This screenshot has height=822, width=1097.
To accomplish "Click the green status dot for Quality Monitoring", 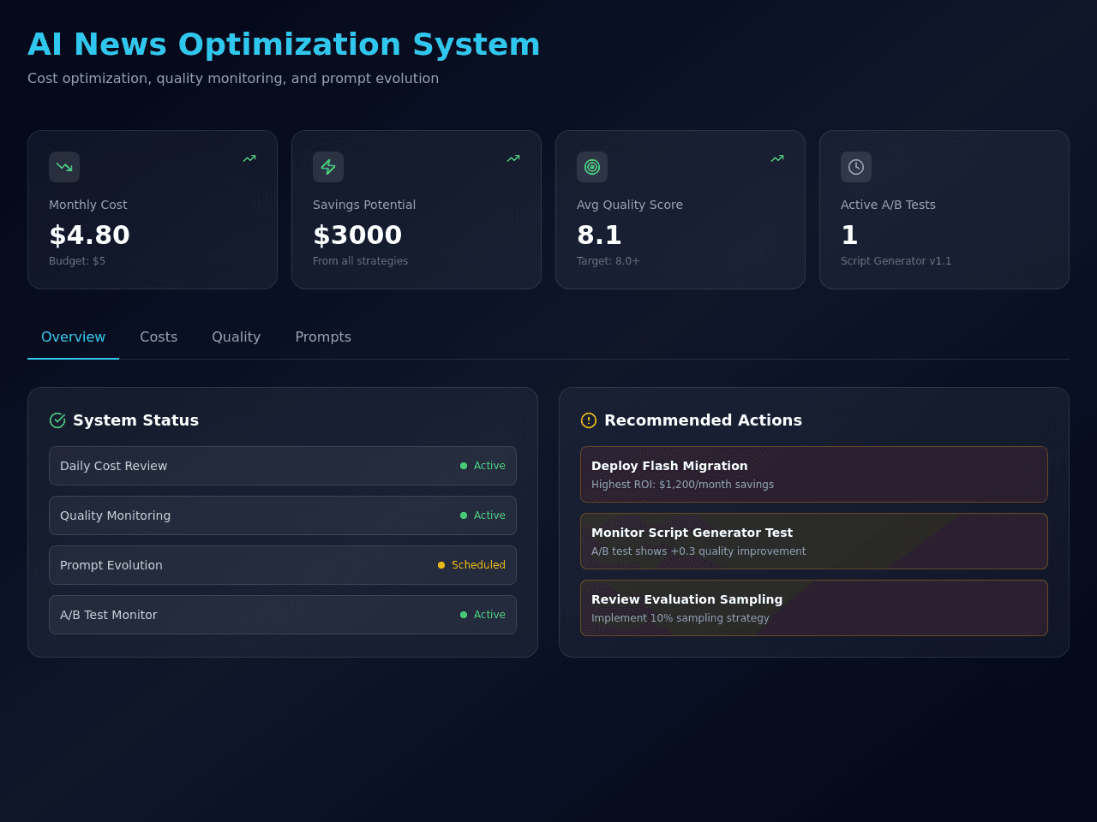I will click(464, 515).
